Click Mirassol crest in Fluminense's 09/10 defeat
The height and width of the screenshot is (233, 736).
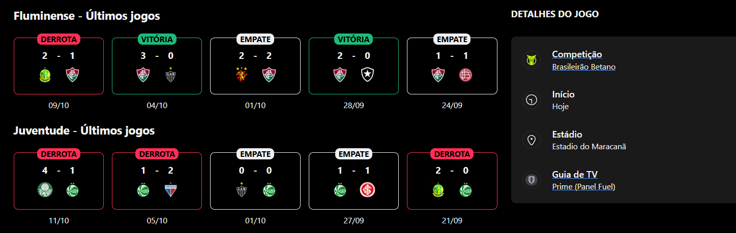coord(45,75)
